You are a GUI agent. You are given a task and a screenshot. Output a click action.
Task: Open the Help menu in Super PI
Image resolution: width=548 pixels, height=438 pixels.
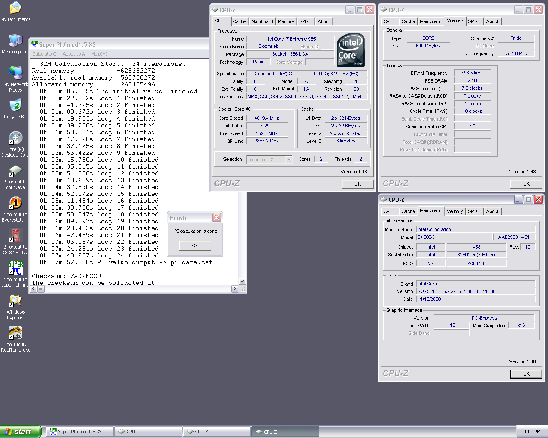[99, 54]
